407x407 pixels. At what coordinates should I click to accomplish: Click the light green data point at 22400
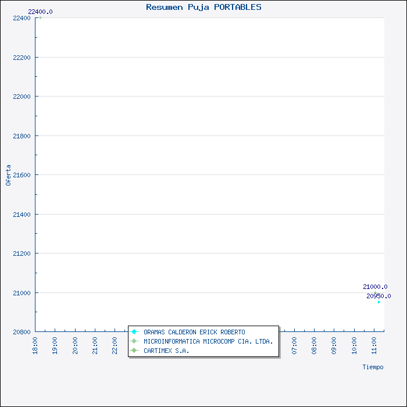pyautogui.click(x=40, y=18)
